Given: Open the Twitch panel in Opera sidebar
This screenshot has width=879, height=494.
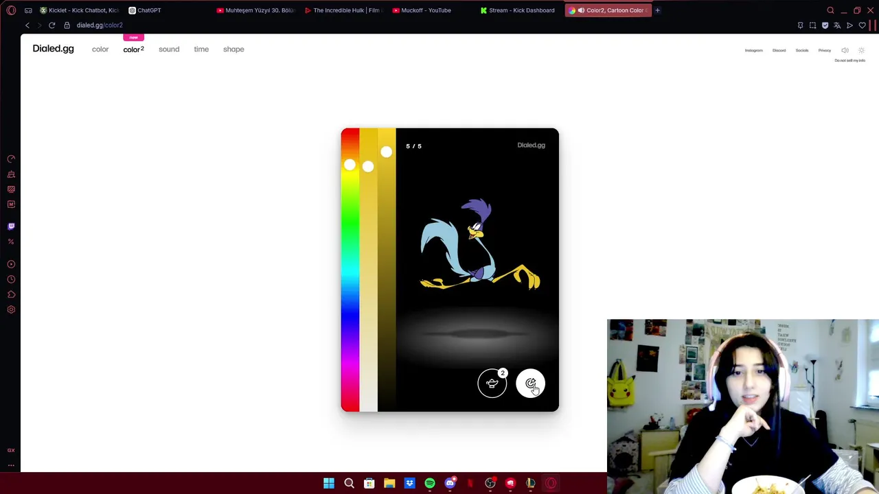Looking at the screenshot, I should click(11, 226).
